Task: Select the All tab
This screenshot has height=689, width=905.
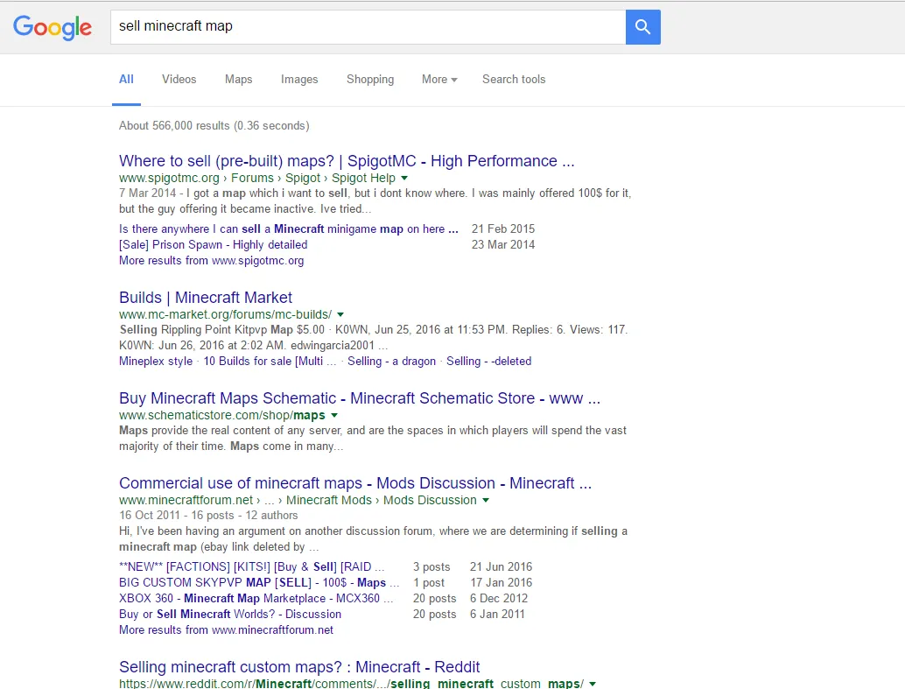Action: [126, 79]
